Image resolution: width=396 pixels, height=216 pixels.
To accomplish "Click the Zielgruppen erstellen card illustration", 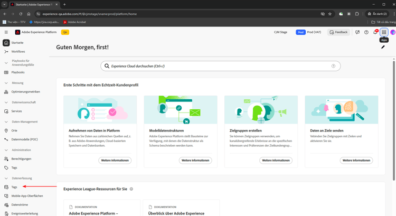I will point(261,110).
